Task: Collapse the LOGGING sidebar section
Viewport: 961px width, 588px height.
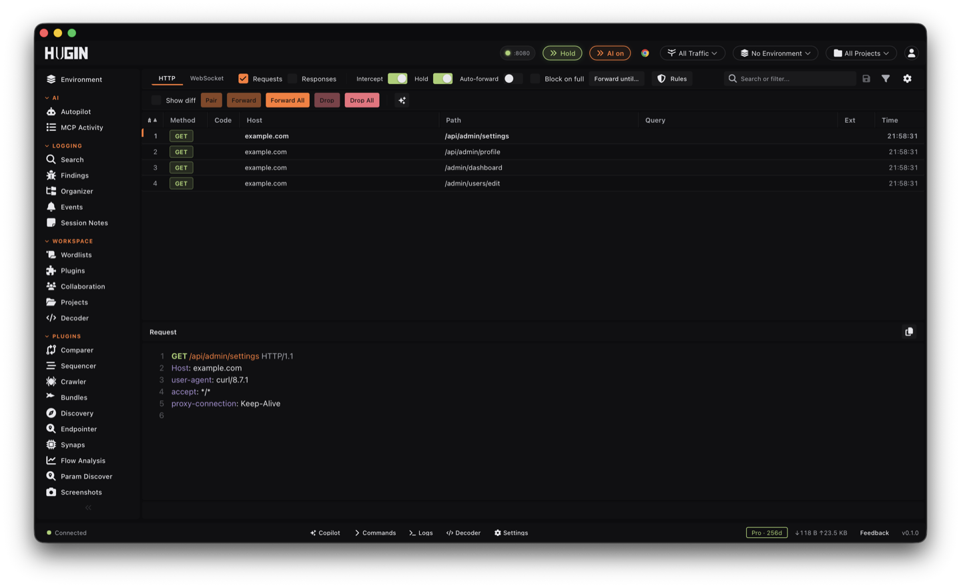Action: 63,145
